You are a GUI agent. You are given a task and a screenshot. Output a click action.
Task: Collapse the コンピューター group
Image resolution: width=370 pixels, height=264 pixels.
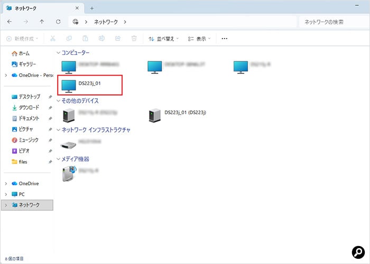(x=59, y=53)
